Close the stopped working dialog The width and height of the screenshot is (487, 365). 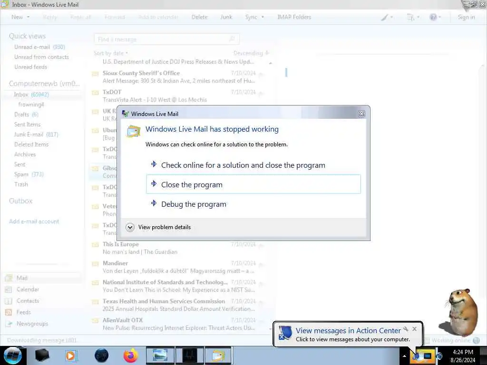361,114
